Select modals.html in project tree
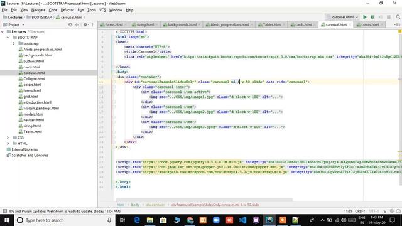 pos(33,114)
